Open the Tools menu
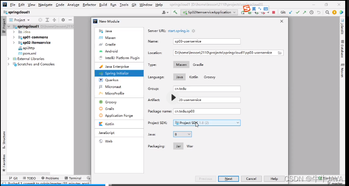Screen dimensions: 349x186 pyautogui.click(x=124, y=5)
